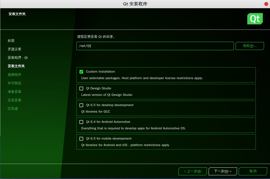Click the 浏览(R)... browse button
Image resolution: width=270 pixels, height=179 pixels.
pos(250,46)
